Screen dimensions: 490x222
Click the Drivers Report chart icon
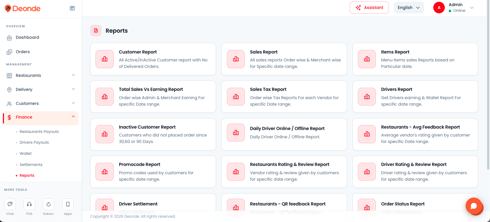point(367,97)
